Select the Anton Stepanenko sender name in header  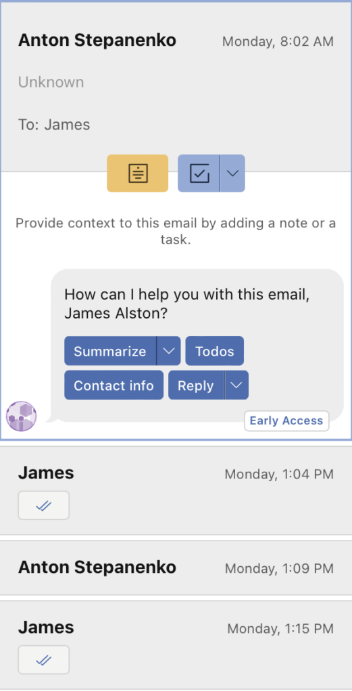click(x=97, y=40)
